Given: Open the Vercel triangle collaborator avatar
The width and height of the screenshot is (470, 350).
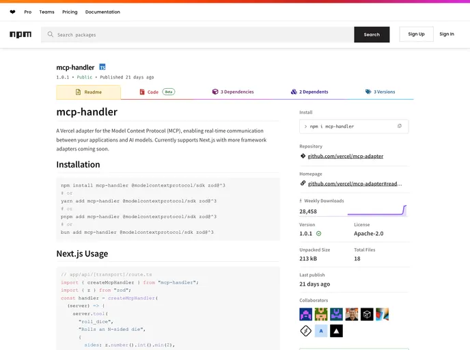Looking at the screenshot, I should [x=336, y=331].
